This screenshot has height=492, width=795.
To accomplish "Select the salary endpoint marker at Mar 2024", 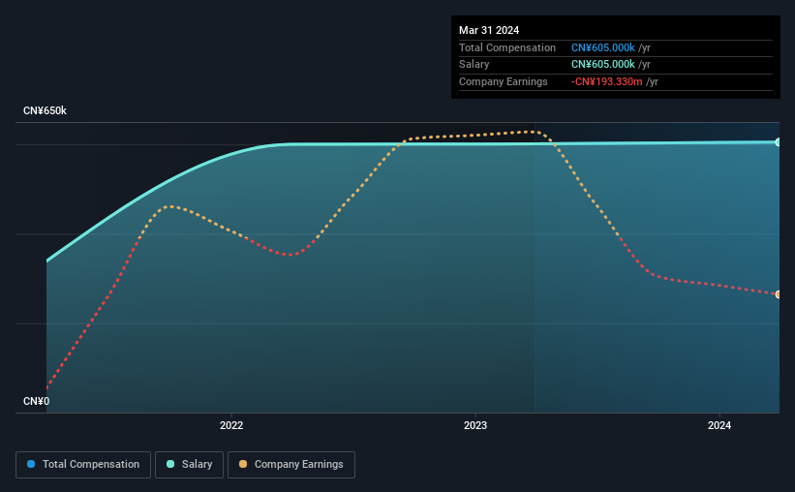I will click(x=779, y=142).
